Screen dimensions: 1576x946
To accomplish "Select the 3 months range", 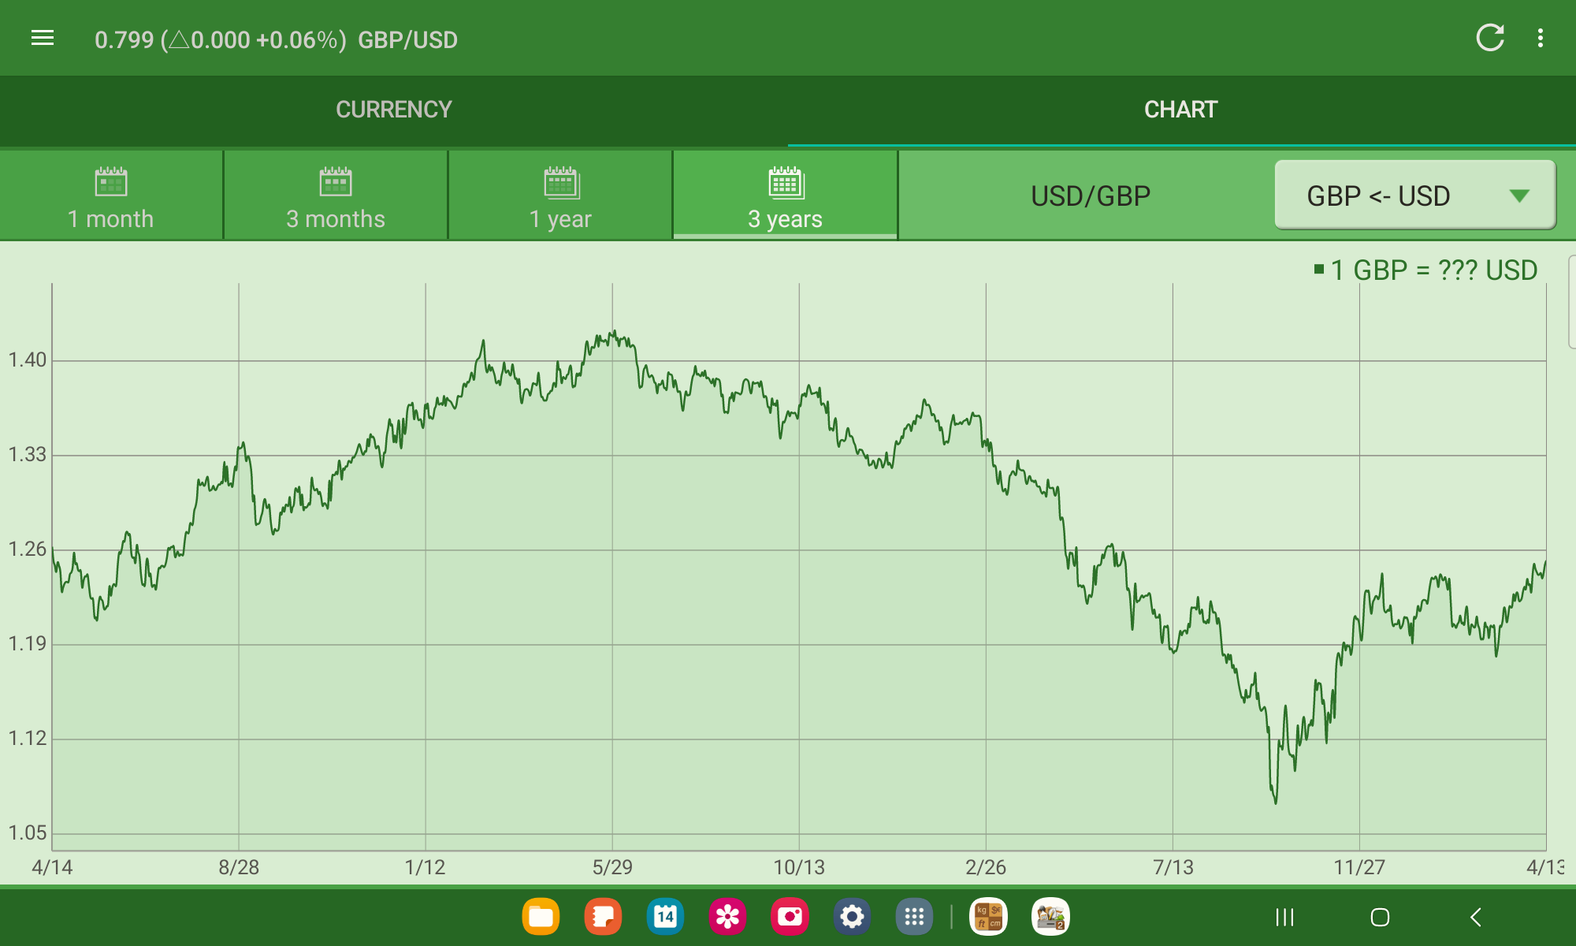I will (336, 197).
